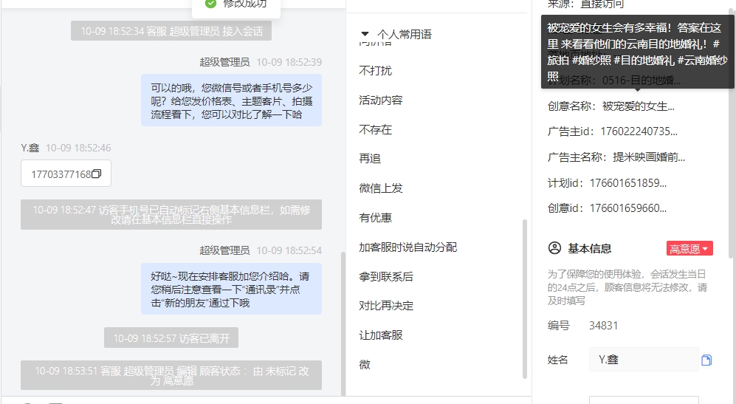Click the 创意名称 被宠爱的女生 text
This screenshot has width=736, height=404.
(x=611, y=106)
